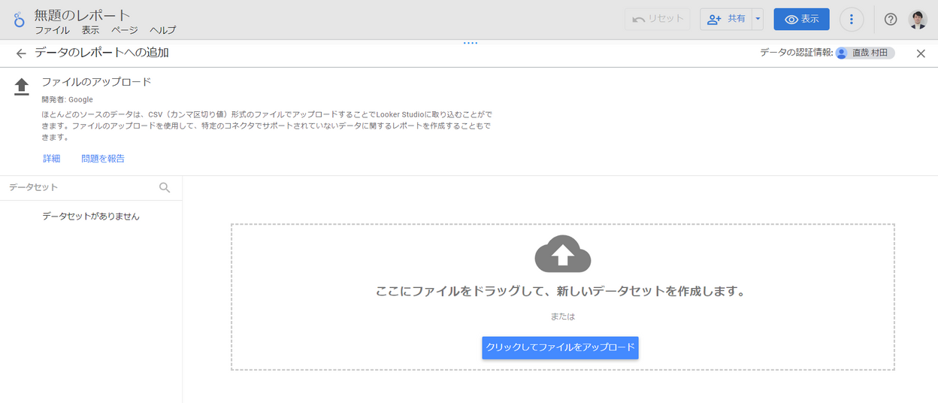Open the ページ menu
This screenshot has width=938, height=403.
click(x=125, y=30)
